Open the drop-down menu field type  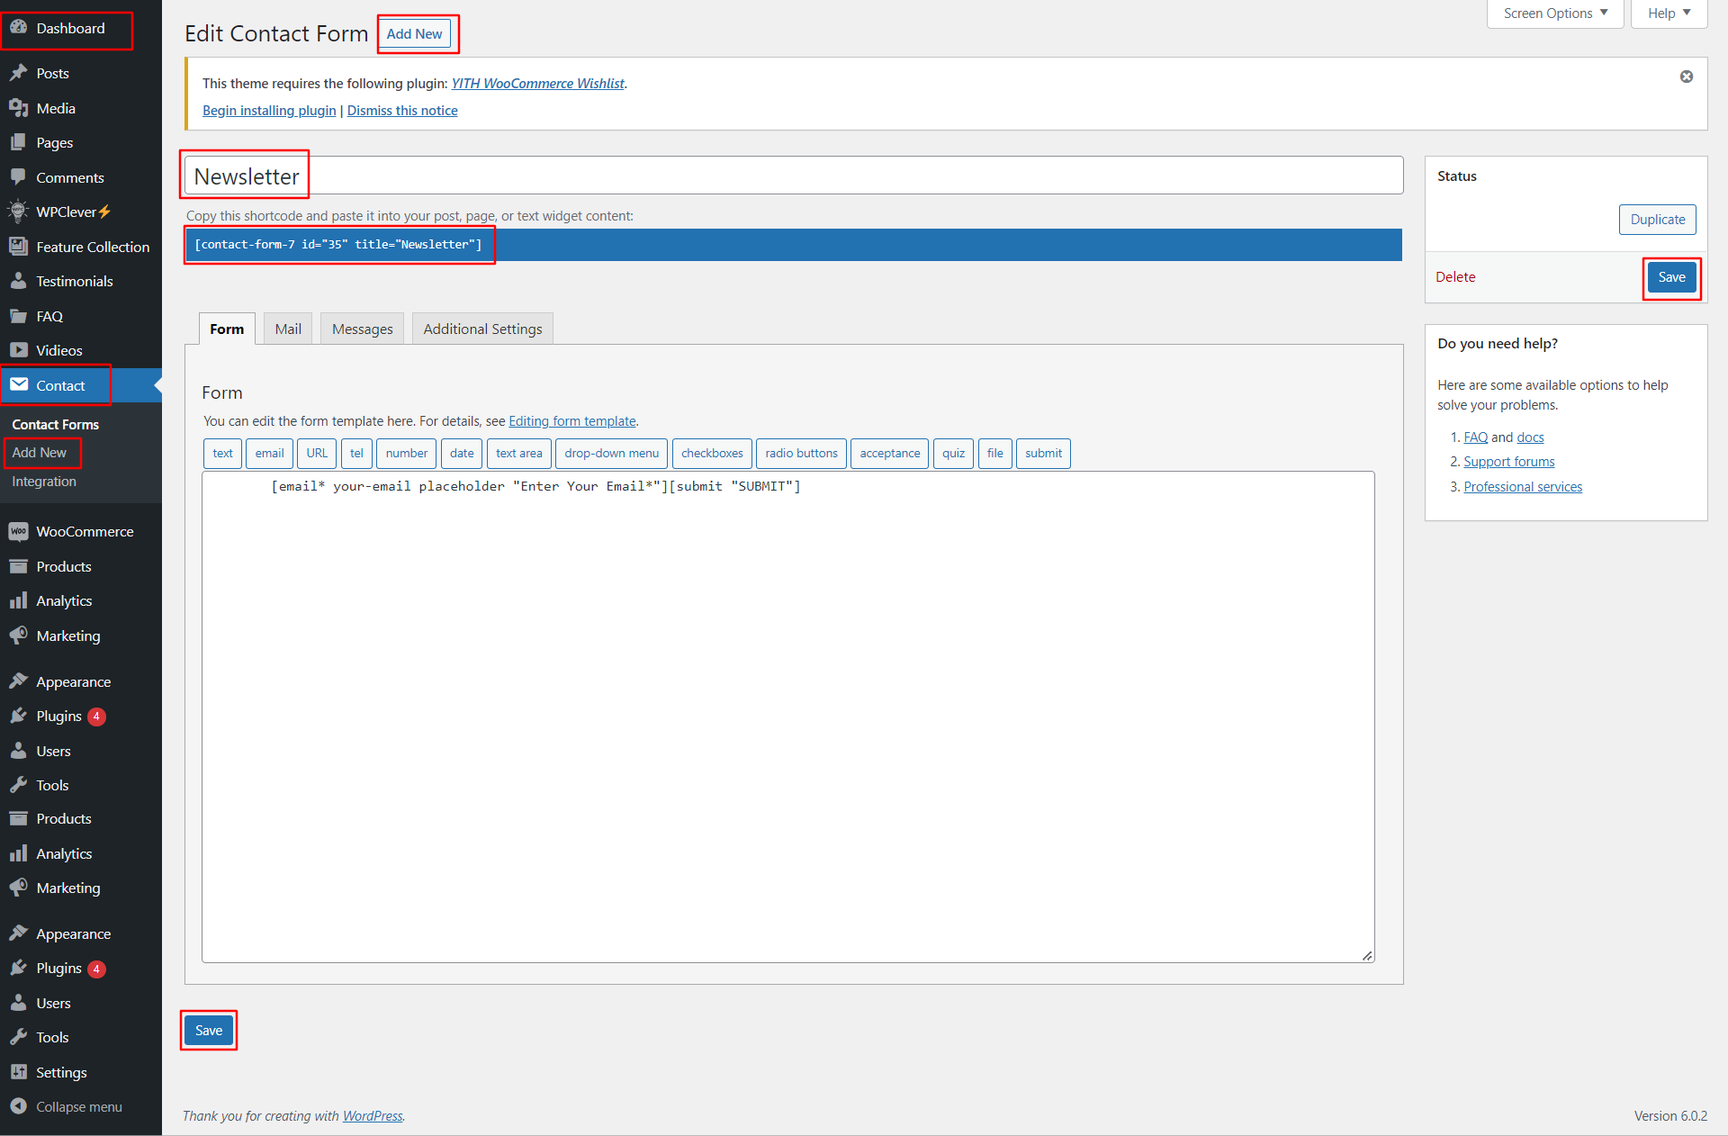coord(611,453)
